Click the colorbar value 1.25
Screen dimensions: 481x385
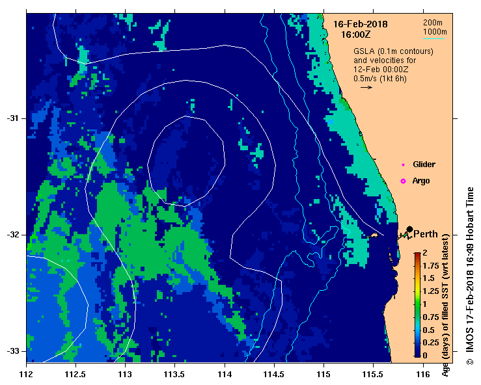[431, 291]
